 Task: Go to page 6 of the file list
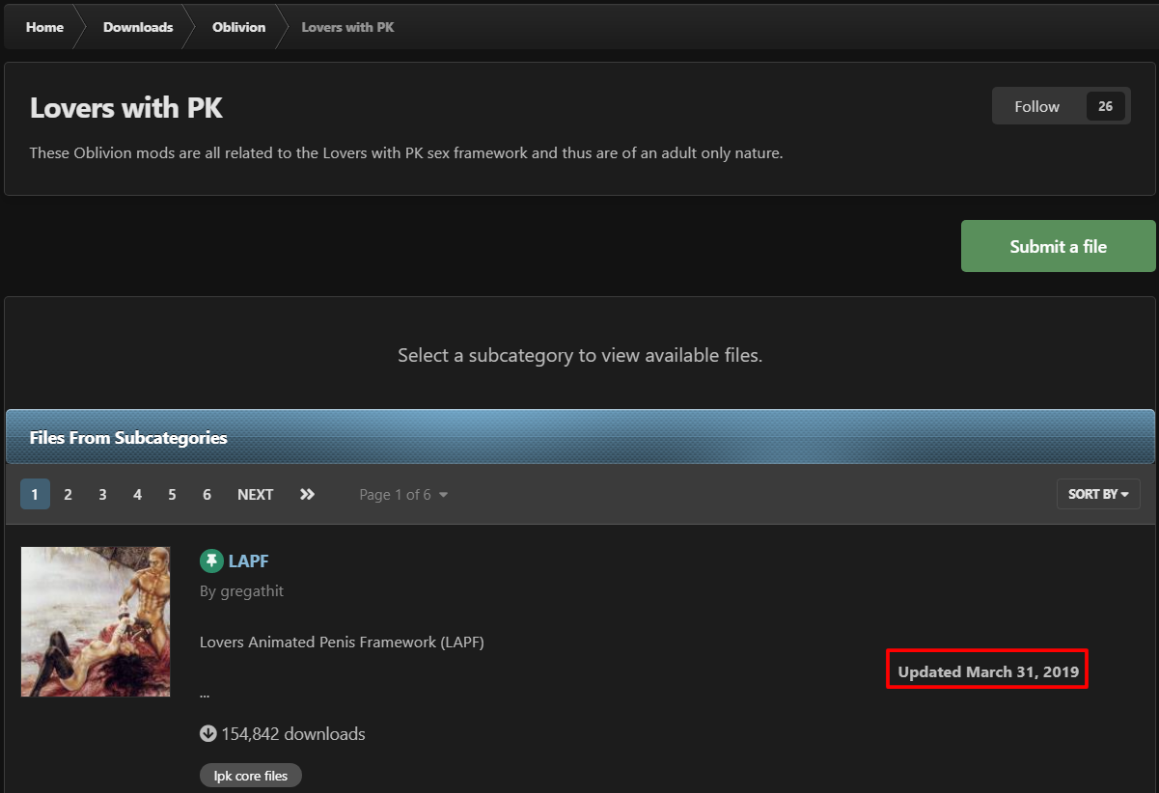[207, 494]
